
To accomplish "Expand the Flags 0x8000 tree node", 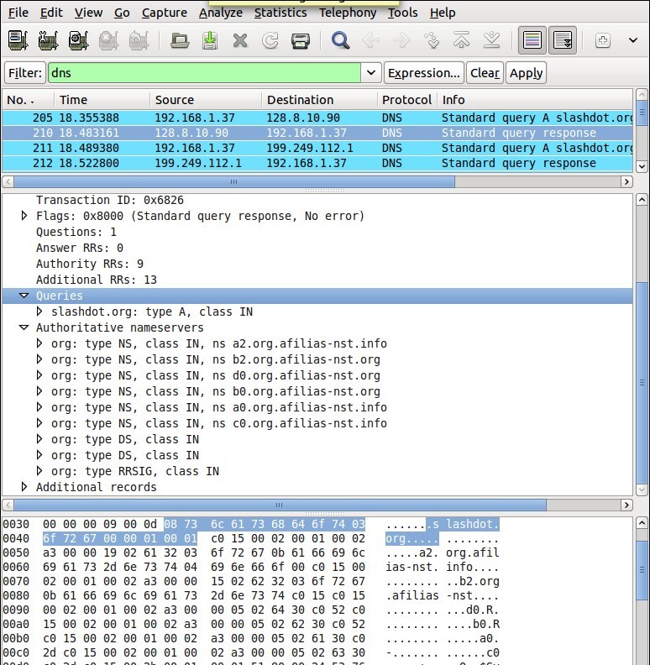I will point(24,216).
